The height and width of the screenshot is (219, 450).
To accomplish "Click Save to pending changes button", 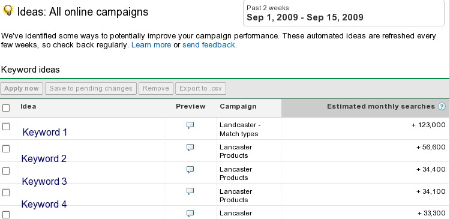I will click(x=91, y=88).
